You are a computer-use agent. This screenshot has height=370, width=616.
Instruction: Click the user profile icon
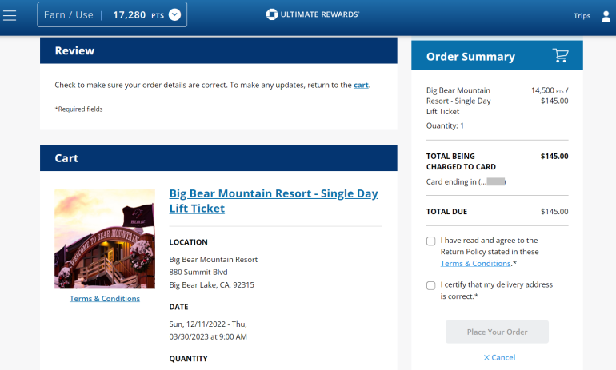coord(605,15)
